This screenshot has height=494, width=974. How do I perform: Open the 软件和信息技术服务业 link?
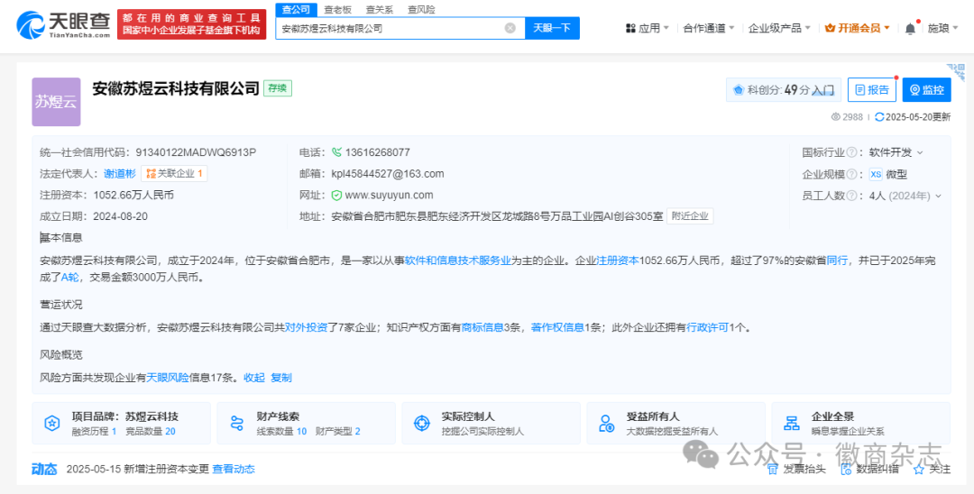(458, 261)
